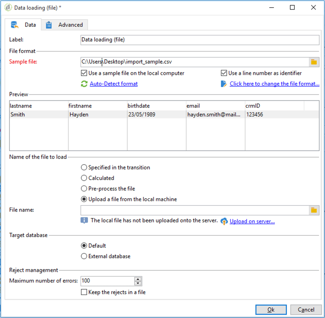
Task: Open the Auto-Detect format link
Action: pos(114,84)
